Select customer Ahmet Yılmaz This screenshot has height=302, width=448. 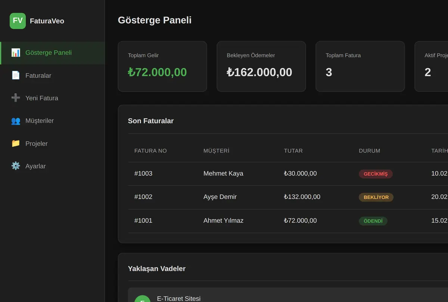click(x=223, y=221)
